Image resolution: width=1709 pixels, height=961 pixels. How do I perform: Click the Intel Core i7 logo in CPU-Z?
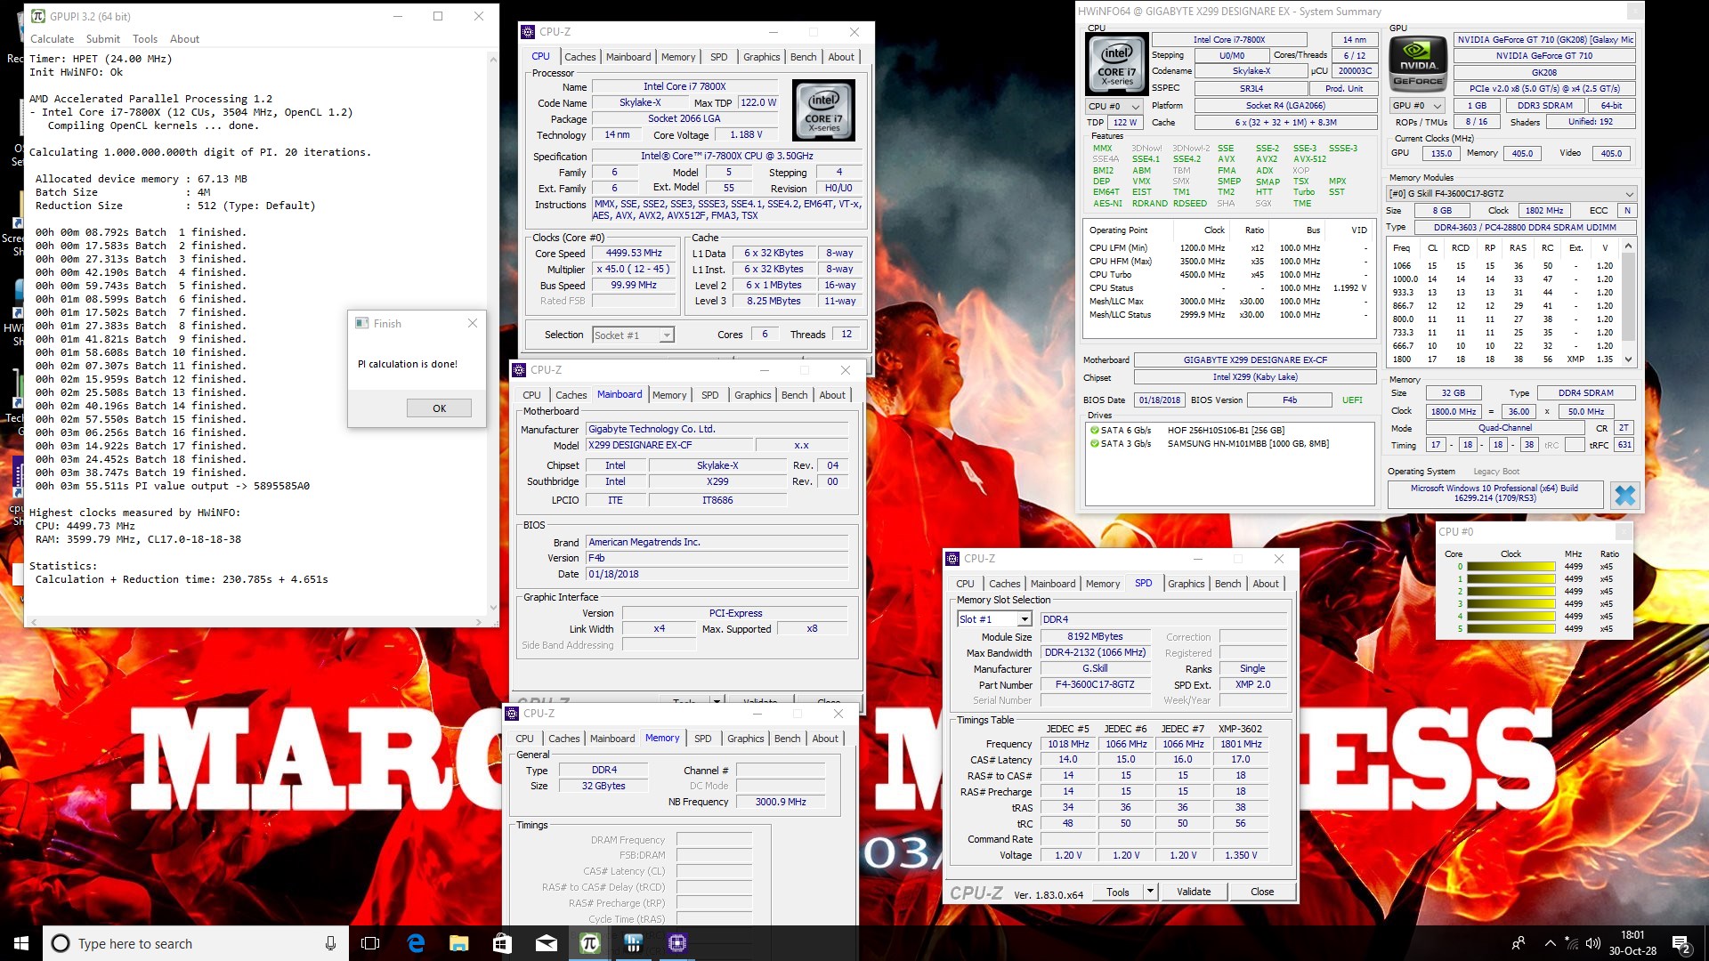point(823,110)
